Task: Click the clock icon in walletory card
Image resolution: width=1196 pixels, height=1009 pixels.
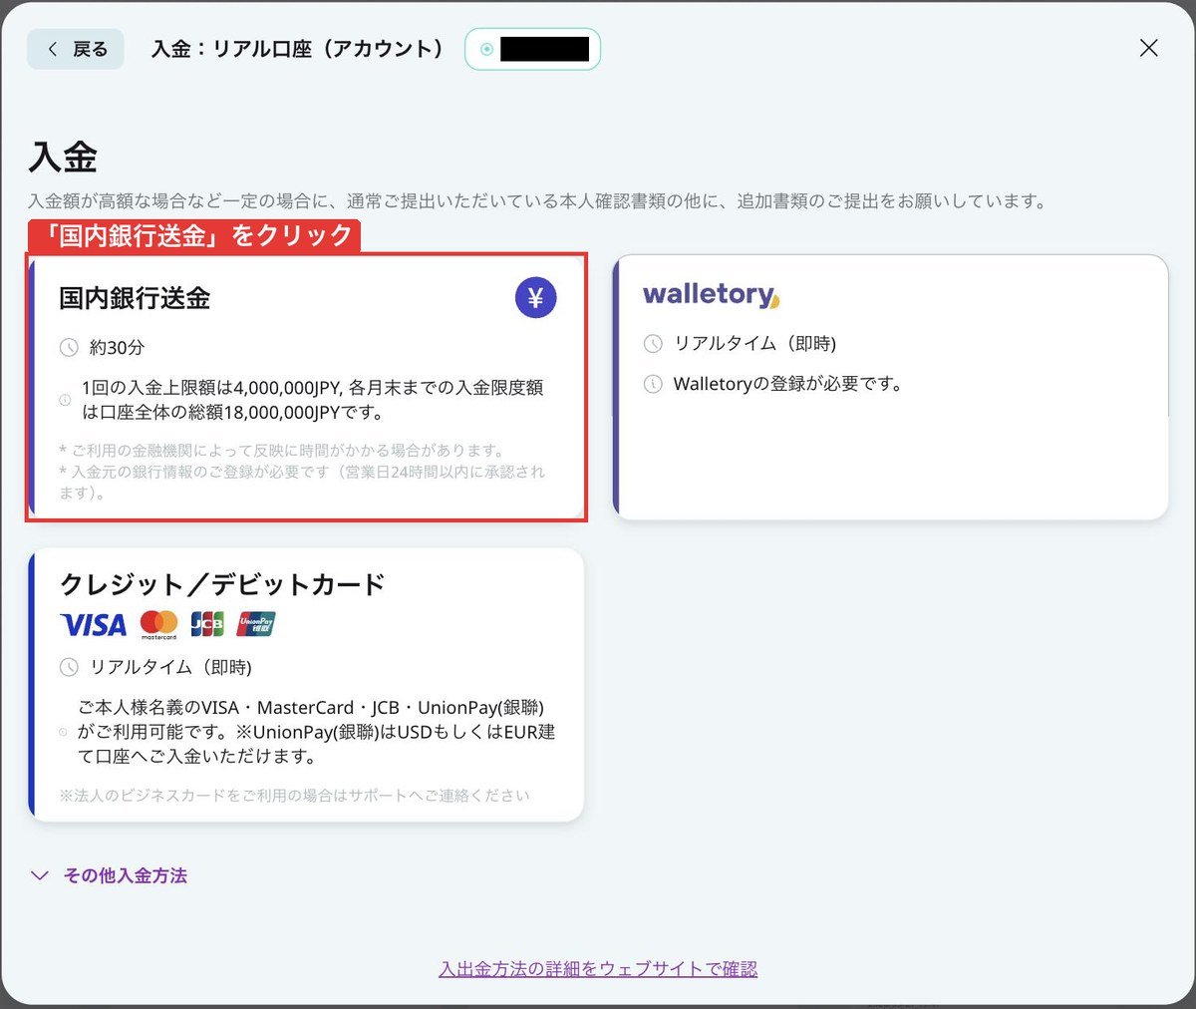Action: pyautogui.click(x=653, y=344)
